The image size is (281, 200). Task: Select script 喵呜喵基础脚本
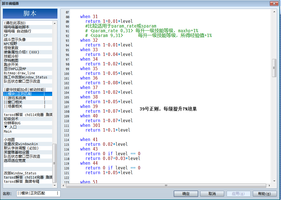pyautogui.click(x=28, y=27)
